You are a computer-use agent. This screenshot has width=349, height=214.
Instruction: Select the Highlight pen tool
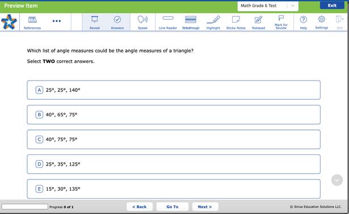(x=213, y=23)
